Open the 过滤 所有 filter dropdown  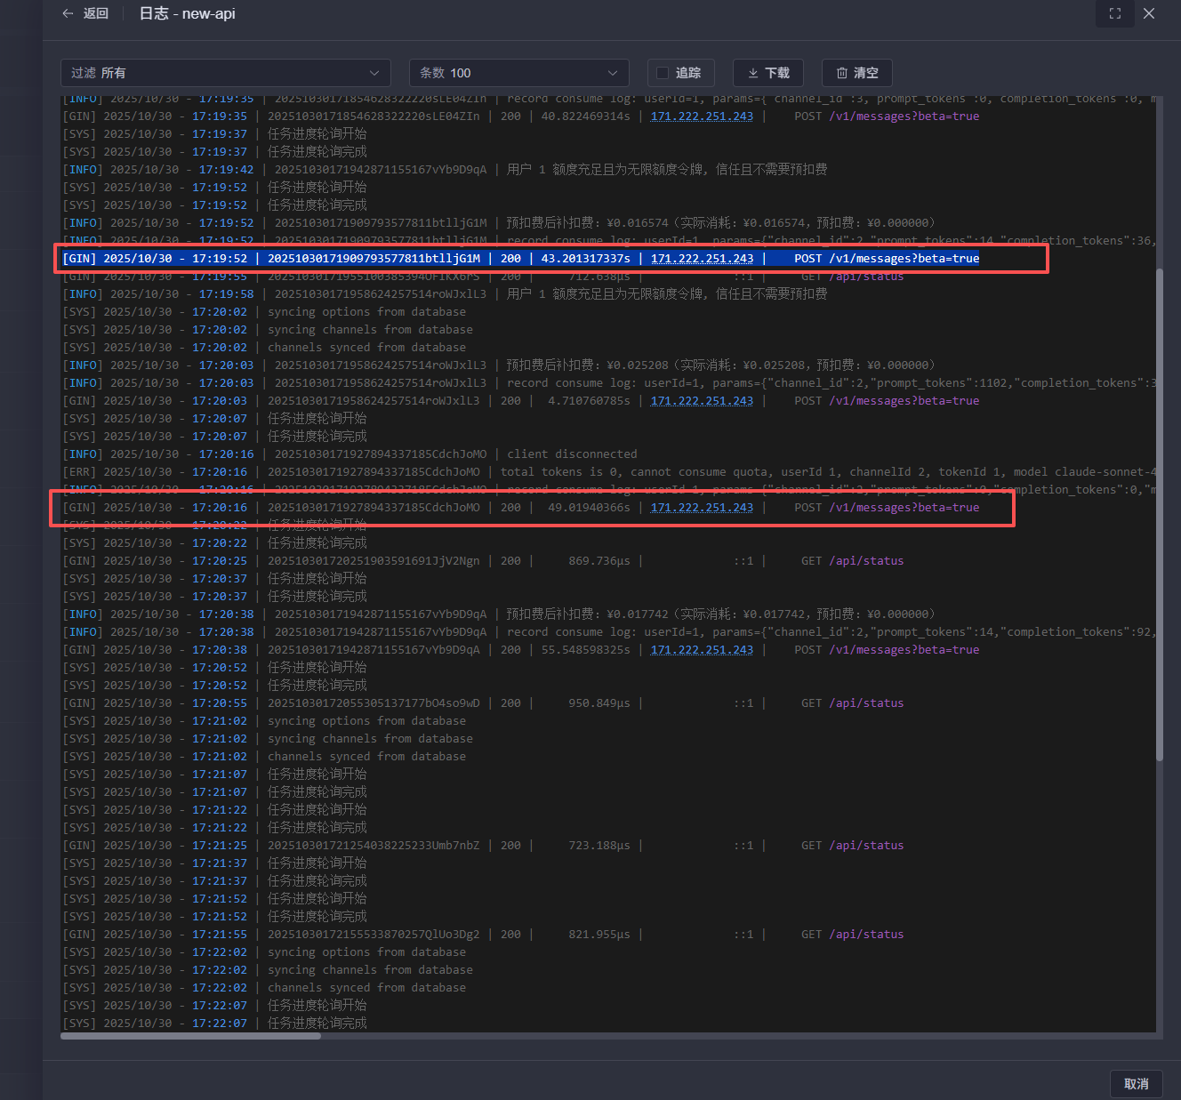coord(226,73)
